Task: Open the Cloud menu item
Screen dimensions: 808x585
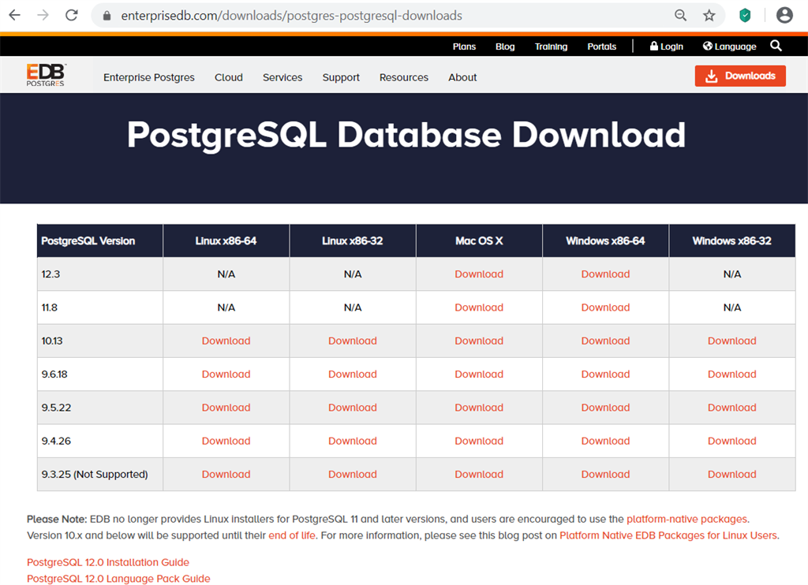Action: pos(228,77)
